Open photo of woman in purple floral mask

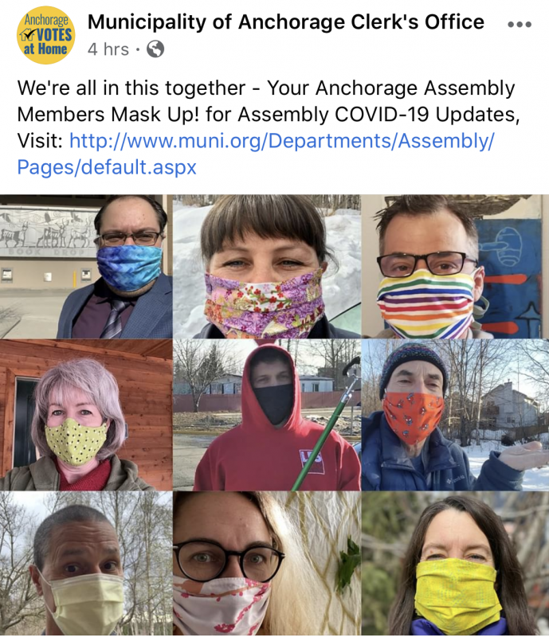pos(267,267)
